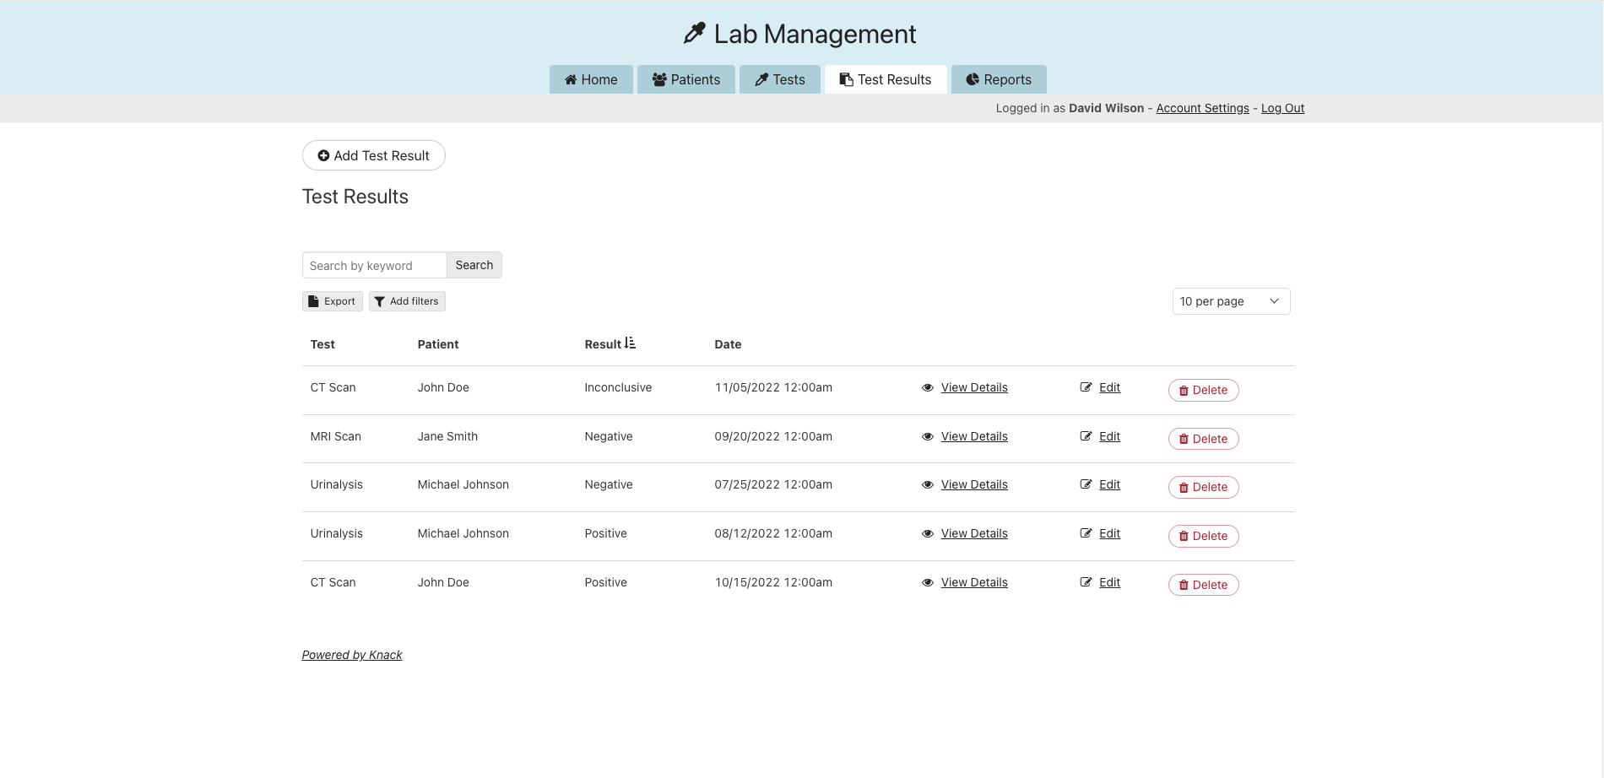
Task: Click the trash icon on the last CT Scan row
Action: pos(1182,584)
